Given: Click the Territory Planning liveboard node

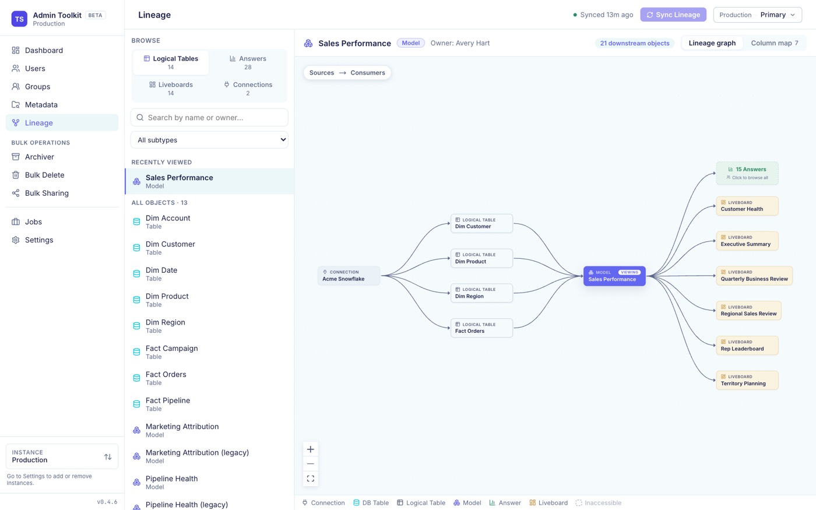Looking at the screenshot, I should click(747, 380).
